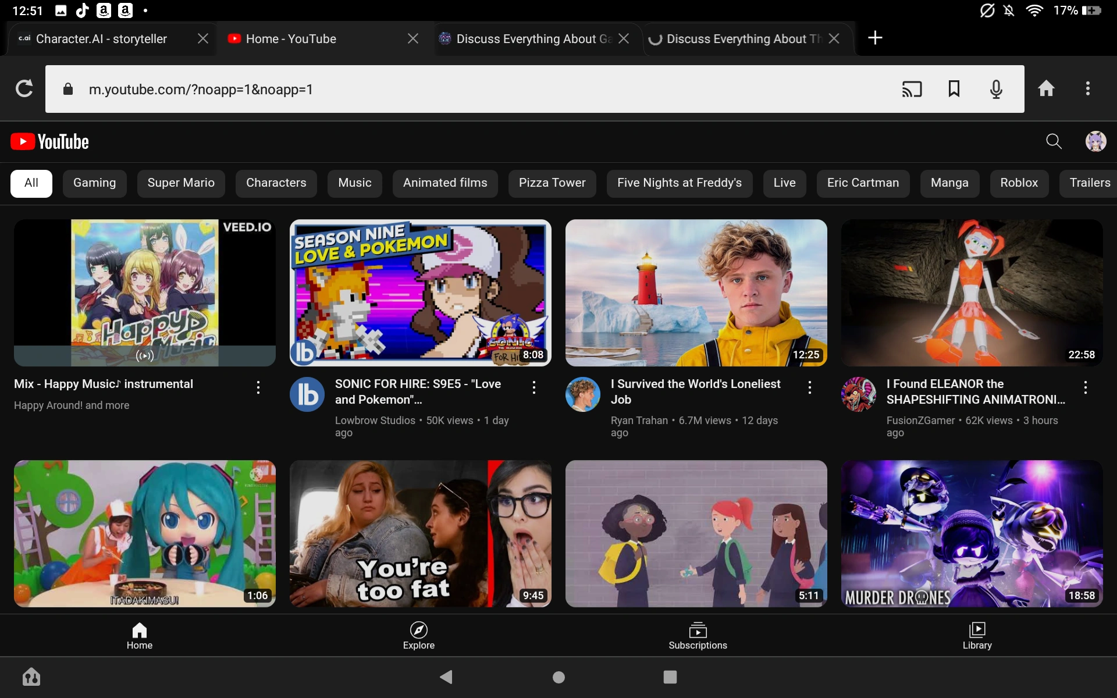
Task: Enable the Music filter chip
Action: [354, 183]
